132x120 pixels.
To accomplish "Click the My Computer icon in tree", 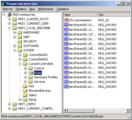I will coord(10,15).
